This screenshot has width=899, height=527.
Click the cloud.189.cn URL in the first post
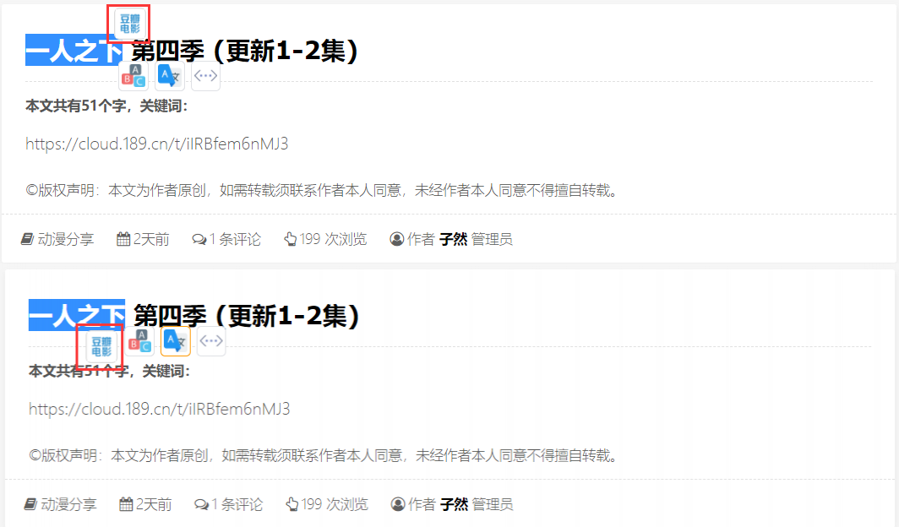tap(156, 144)
